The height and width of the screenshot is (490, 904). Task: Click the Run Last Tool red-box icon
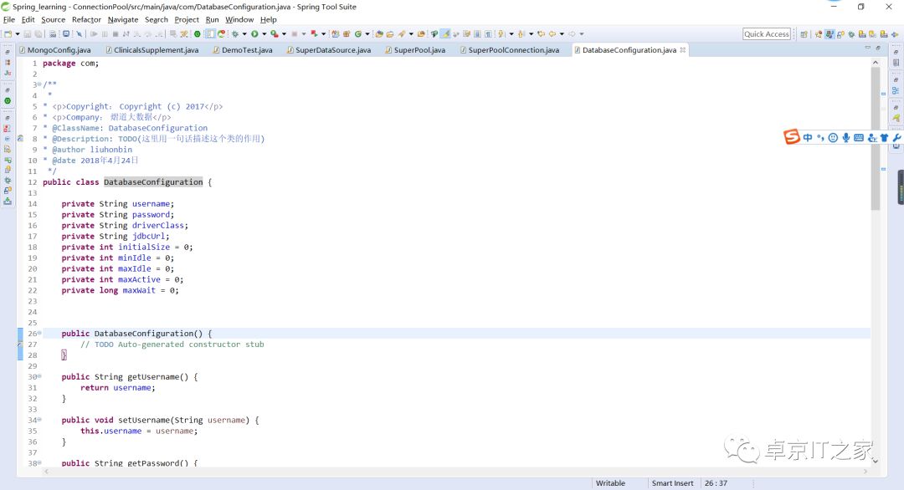(x=275, y=34)
